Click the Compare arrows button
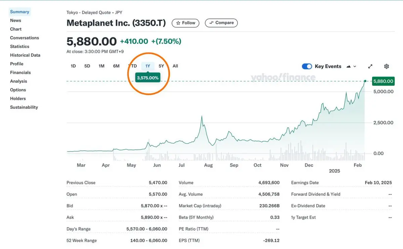This screenshot has width=403, height=249. pyautogui.click(x=221, y=23)
